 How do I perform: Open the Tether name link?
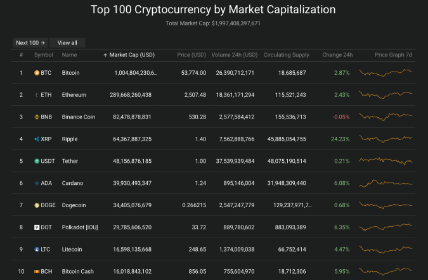tap(70, 161)
